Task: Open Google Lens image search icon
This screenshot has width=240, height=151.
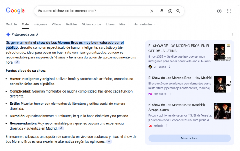Action: click(x=170, y=11)
